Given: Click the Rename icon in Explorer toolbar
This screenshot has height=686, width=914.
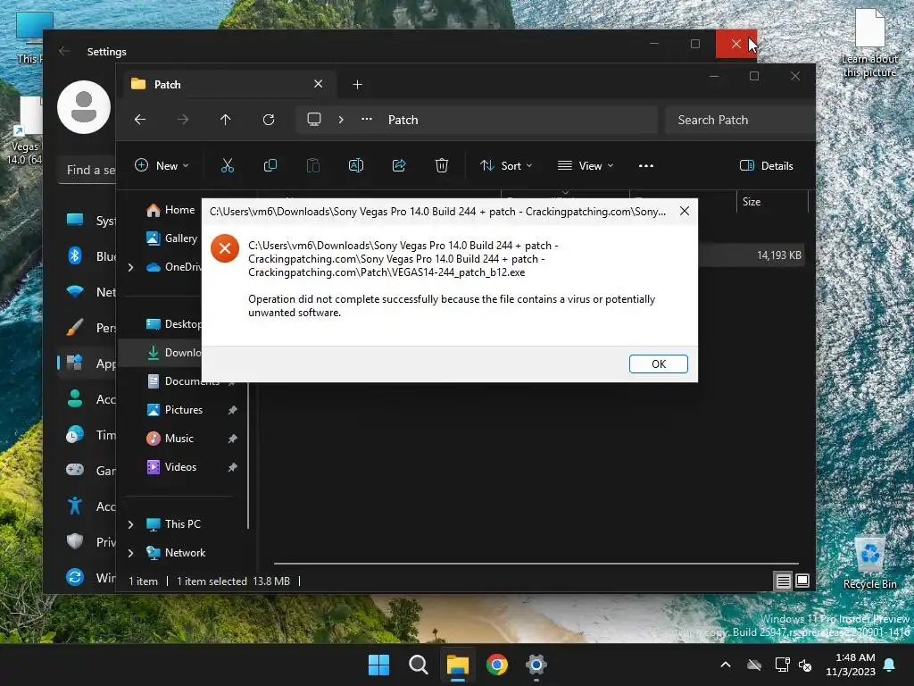Looking at the screenshot, I should coord(355,165).
